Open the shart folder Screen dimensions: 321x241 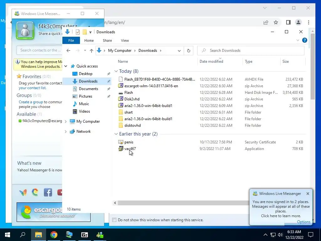tap(128, 112)
